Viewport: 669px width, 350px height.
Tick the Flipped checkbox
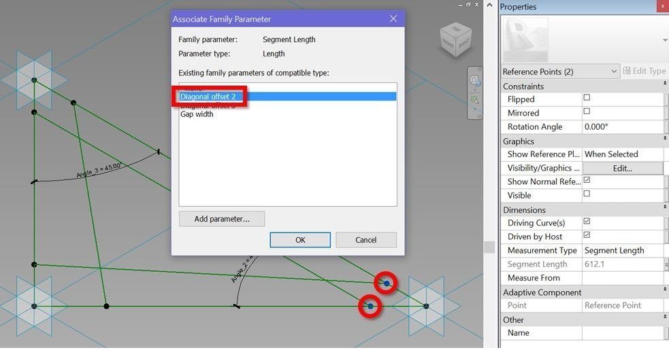(587, 98)
